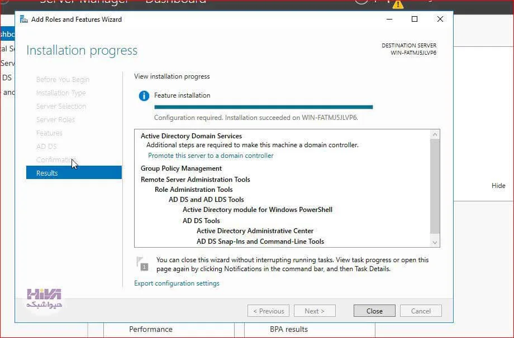514x338 pixels.
Task: Open Promote this server to a domain controller
Action: click(211, 156)
